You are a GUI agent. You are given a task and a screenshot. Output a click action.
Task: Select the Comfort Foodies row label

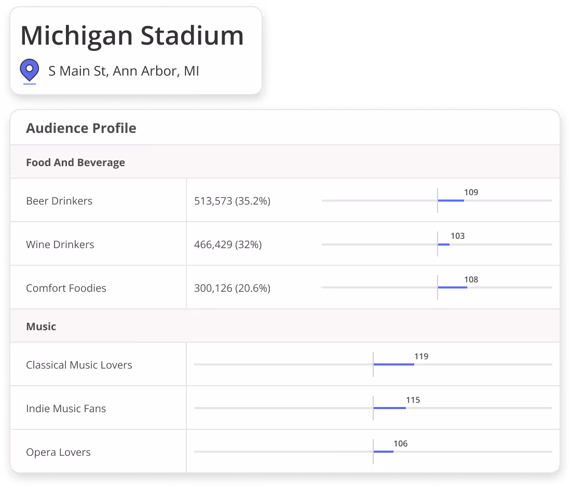click(x=66, y=288)
